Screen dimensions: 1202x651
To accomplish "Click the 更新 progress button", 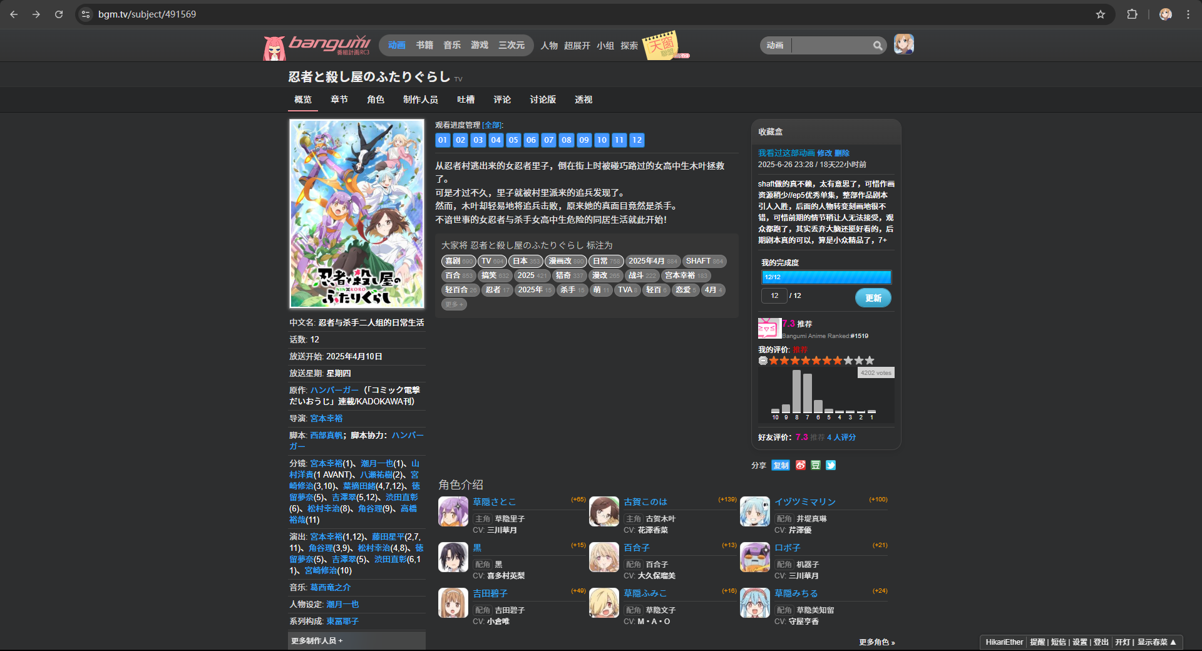I will (873, 298).
